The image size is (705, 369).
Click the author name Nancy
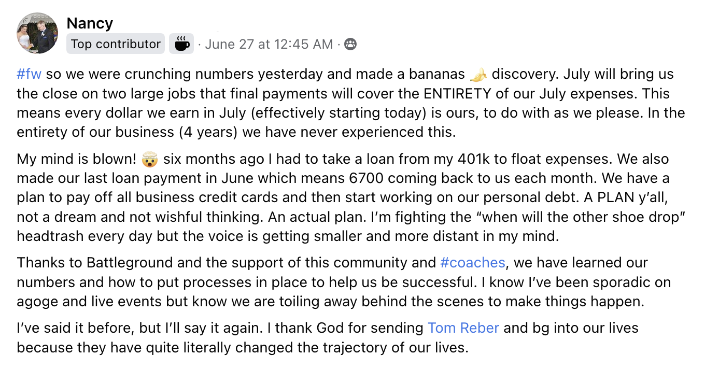[x=90, y=23]
